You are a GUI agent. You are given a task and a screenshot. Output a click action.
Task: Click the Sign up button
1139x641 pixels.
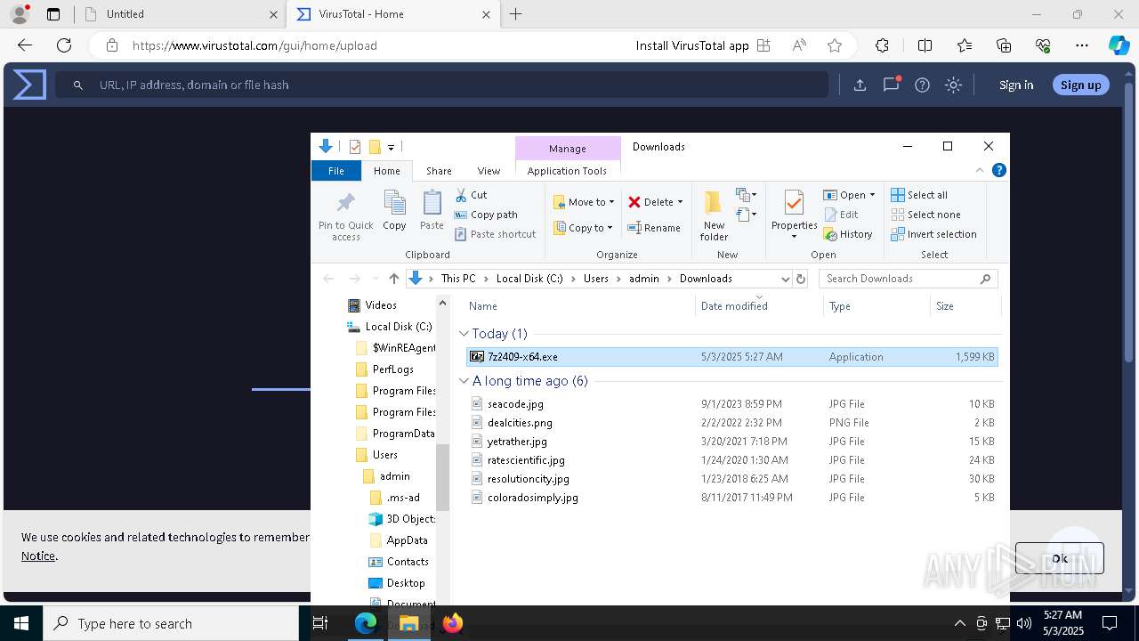click(x=1081, y=85)
